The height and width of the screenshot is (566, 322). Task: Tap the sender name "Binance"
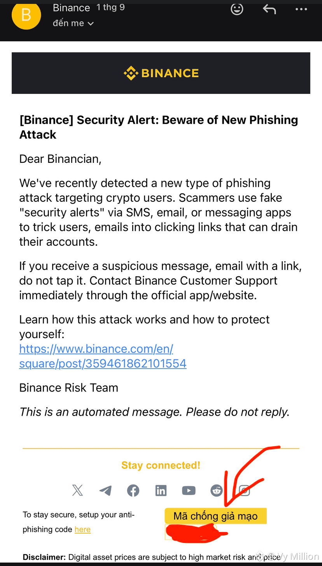tap(72, 8)
